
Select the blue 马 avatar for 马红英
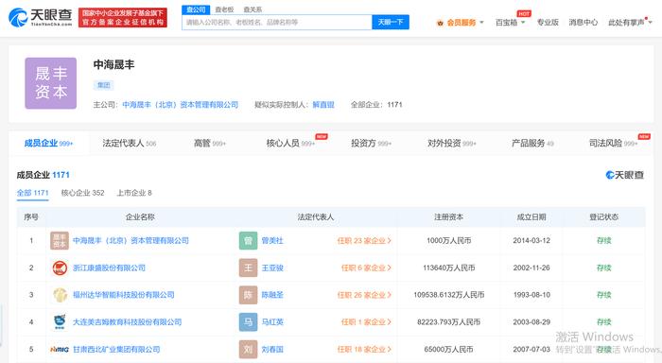pyautogui.click(x=248, y=321)
